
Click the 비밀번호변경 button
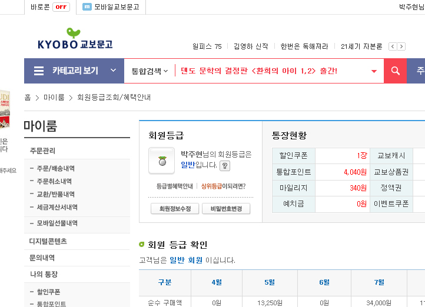(226, 209)
